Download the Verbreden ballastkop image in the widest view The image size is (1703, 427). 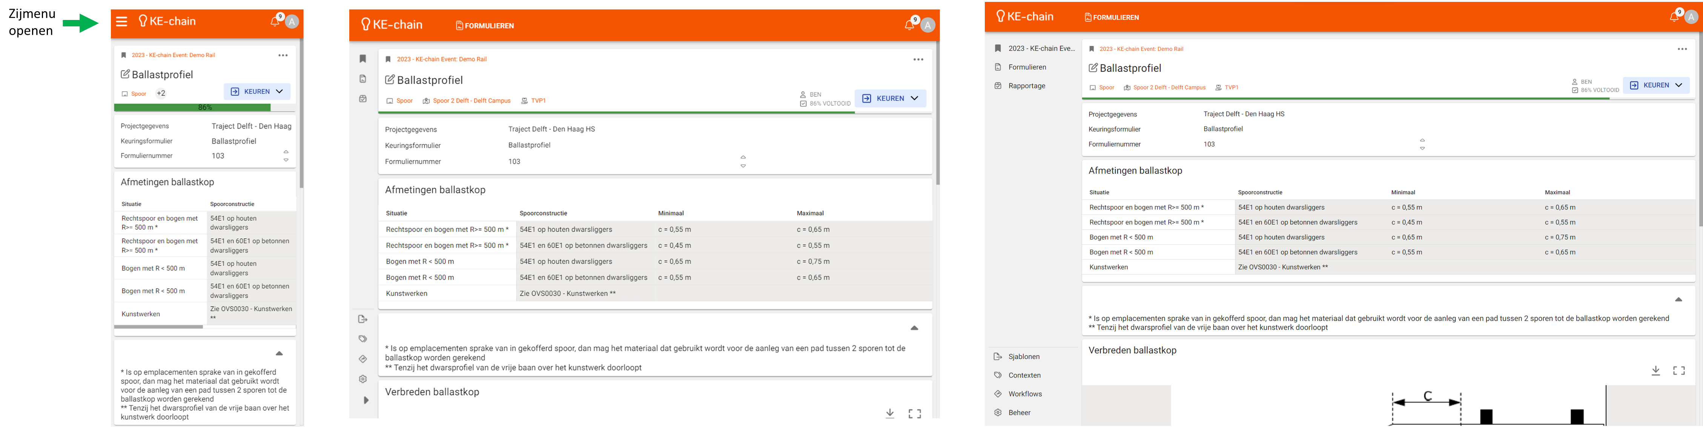pos(1655,371)
